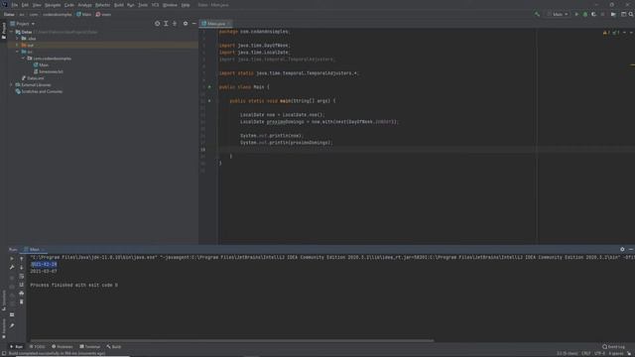Toggle scroll to end in Run console
Screen dimensions: 635x357
22,285
